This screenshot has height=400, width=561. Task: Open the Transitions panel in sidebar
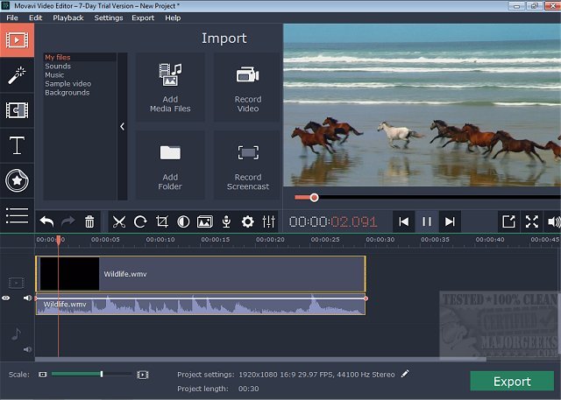17,110
